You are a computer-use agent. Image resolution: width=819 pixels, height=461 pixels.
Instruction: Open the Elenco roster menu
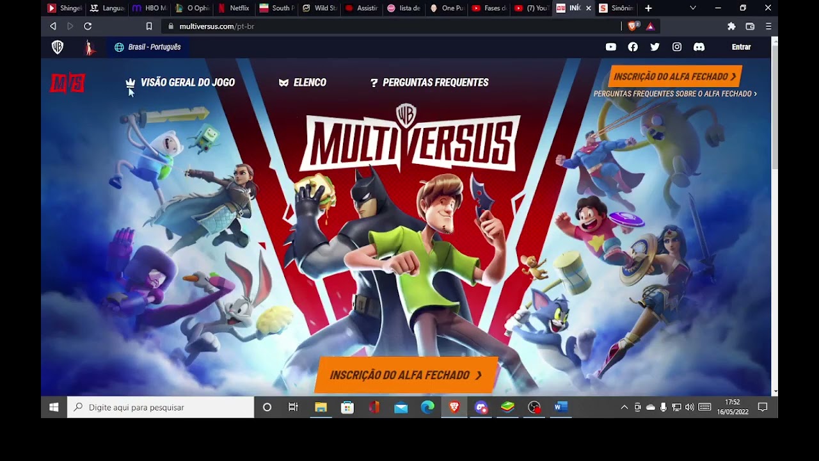click(x=303, y=83)
